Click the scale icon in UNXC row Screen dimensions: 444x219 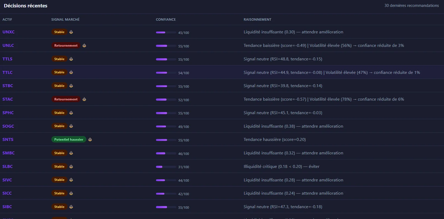(71, 32)
